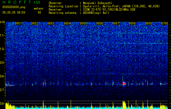Click the Ogata-vill. Akita-Pref. JAPAN location text
Image resolution: width=171 pixels, height=109 pixels.
click(x=121, y=7)
